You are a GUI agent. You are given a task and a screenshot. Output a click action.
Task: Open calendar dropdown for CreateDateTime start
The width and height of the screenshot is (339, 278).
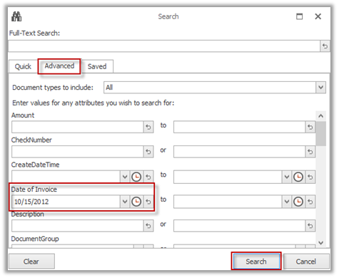pyautogui.click(x=125, y=177)
